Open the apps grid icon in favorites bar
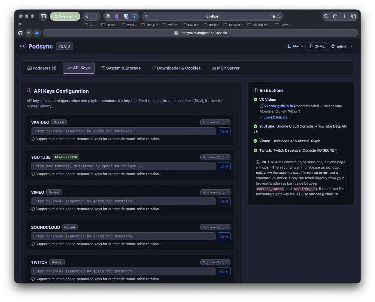Image resolution: width=375 pixels, height=302 pixels. [x=20, y=25]
